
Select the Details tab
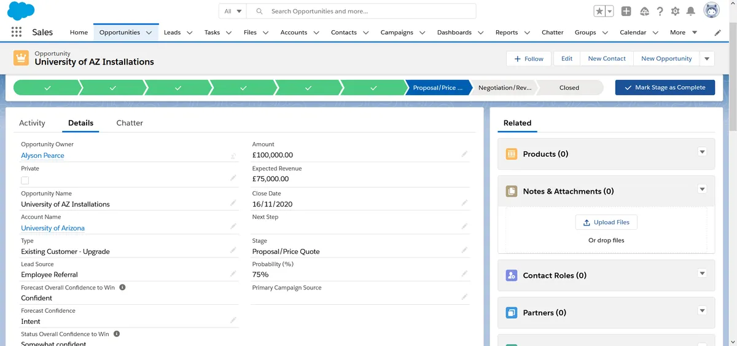click(80, 123)
